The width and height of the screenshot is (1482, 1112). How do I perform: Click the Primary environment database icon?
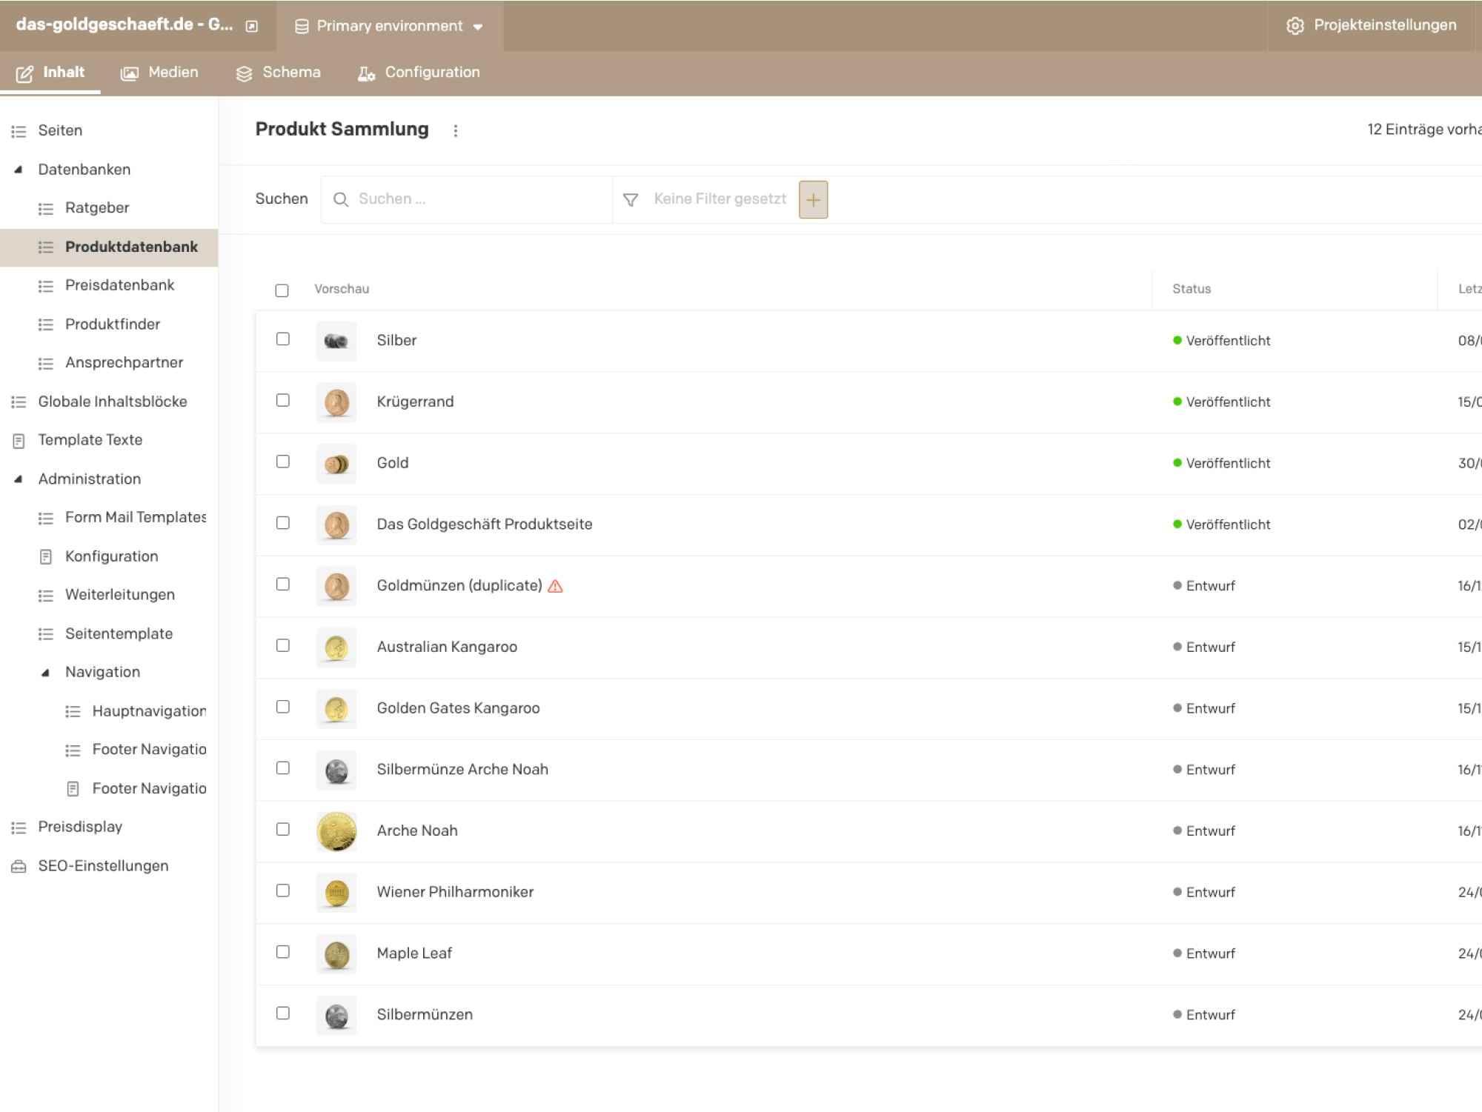tap(302, 27)
